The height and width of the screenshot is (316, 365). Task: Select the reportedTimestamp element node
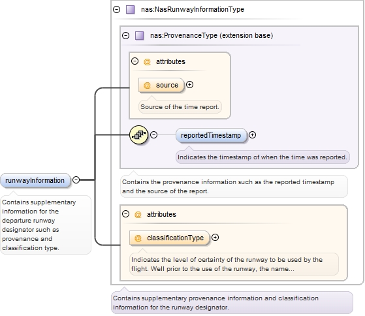tap(211, 135)
